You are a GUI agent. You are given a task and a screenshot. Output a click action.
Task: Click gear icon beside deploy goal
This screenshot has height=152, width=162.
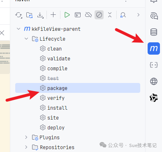43,127
